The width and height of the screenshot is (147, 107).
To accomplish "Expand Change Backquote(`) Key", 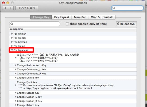I will click(x=16, y=65).
